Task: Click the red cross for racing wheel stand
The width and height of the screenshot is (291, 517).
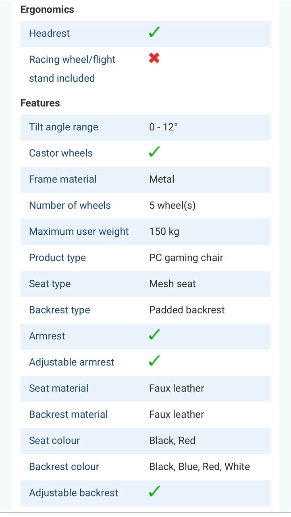Action: point(154,59)
